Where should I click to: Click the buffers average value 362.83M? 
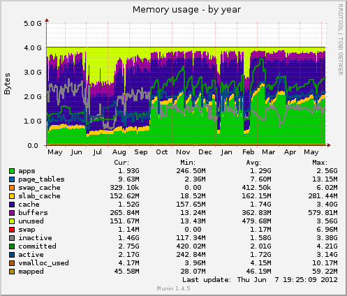256,213
